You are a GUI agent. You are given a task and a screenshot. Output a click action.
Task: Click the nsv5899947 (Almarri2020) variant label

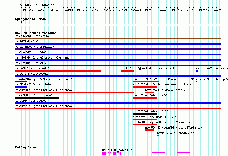pyautogui.click(x=34, y=84)
